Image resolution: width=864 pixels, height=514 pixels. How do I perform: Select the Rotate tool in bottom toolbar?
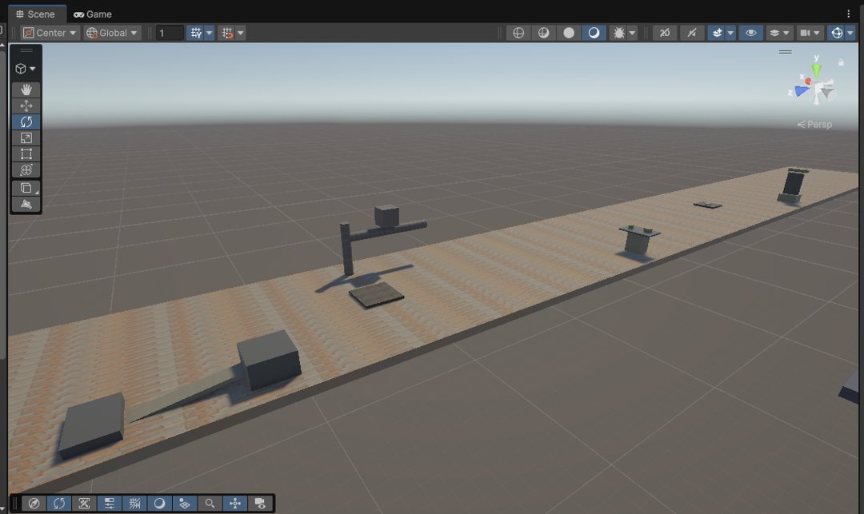(x=59, y=503)
